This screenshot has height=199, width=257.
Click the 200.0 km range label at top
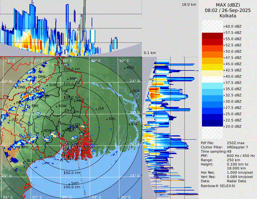tap(71, 69)
